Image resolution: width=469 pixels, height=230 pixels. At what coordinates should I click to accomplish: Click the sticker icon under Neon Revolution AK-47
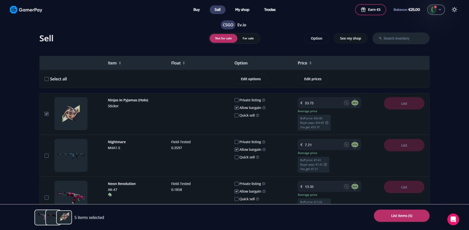click(110, 194)
